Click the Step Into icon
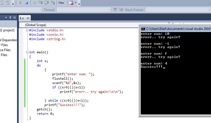211x123 pixels. 41,3
